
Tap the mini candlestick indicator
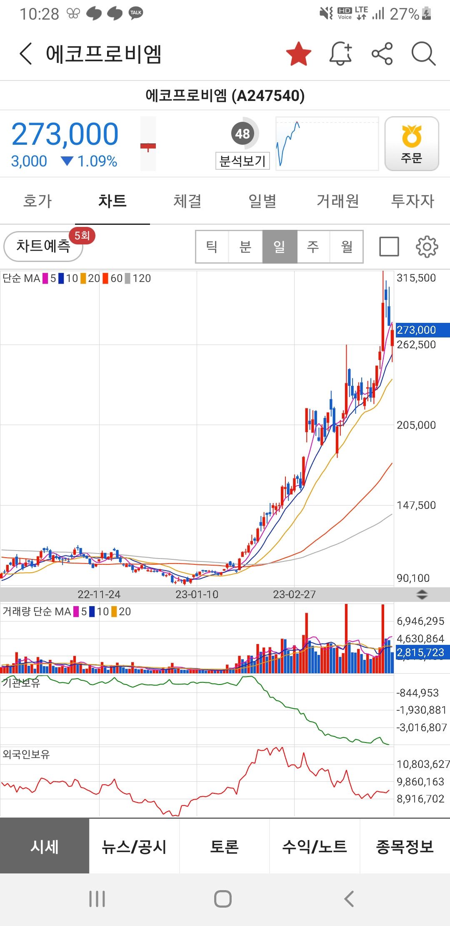[148, 143]
